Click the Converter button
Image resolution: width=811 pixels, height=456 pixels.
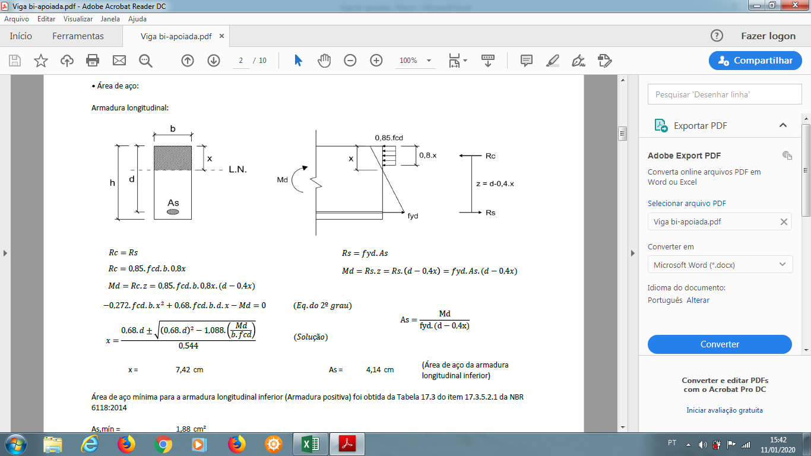[x=720, y=344]
